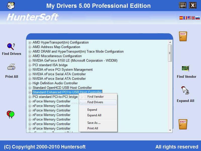Select the Spanish flag language icon

(181, 18)
